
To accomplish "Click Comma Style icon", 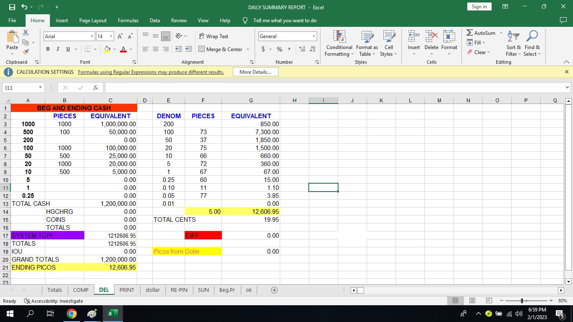I will pos(289,49).
